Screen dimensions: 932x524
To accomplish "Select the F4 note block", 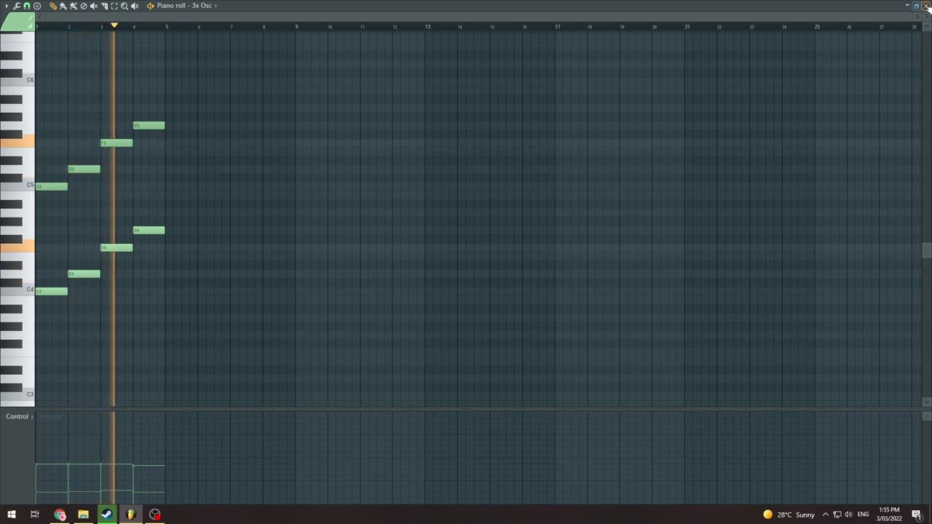I will pos(116,248).
